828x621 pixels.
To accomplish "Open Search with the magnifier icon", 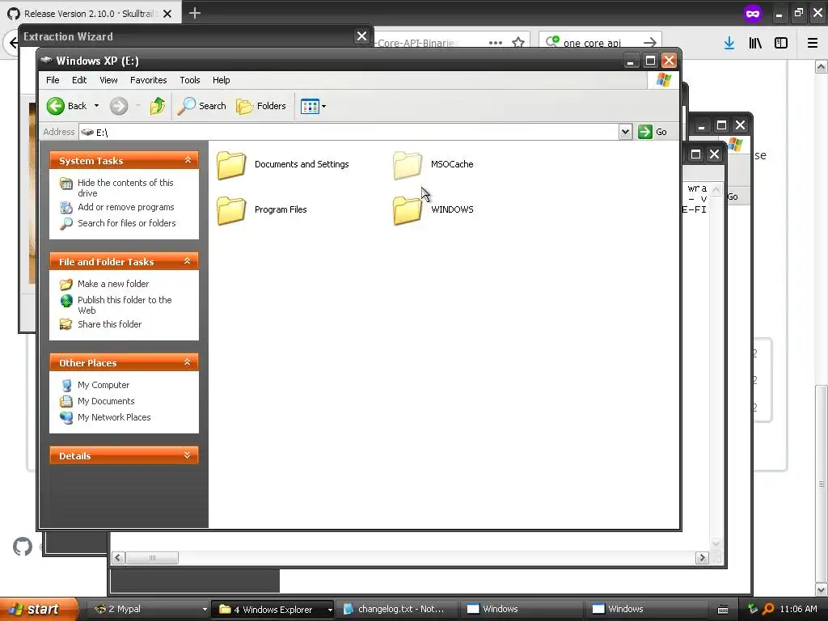I will pyautogui.click(x=202, y=106).
